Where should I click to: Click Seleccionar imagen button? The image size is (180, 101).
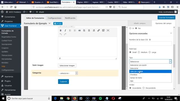click(x=67, y=65)
